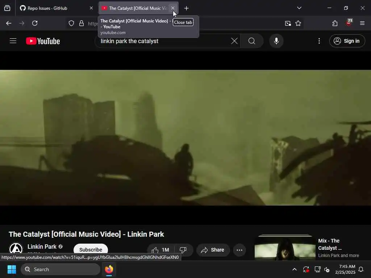Sign in to YouTube
This screenshot has height=278, width=371.
point(347,41)
